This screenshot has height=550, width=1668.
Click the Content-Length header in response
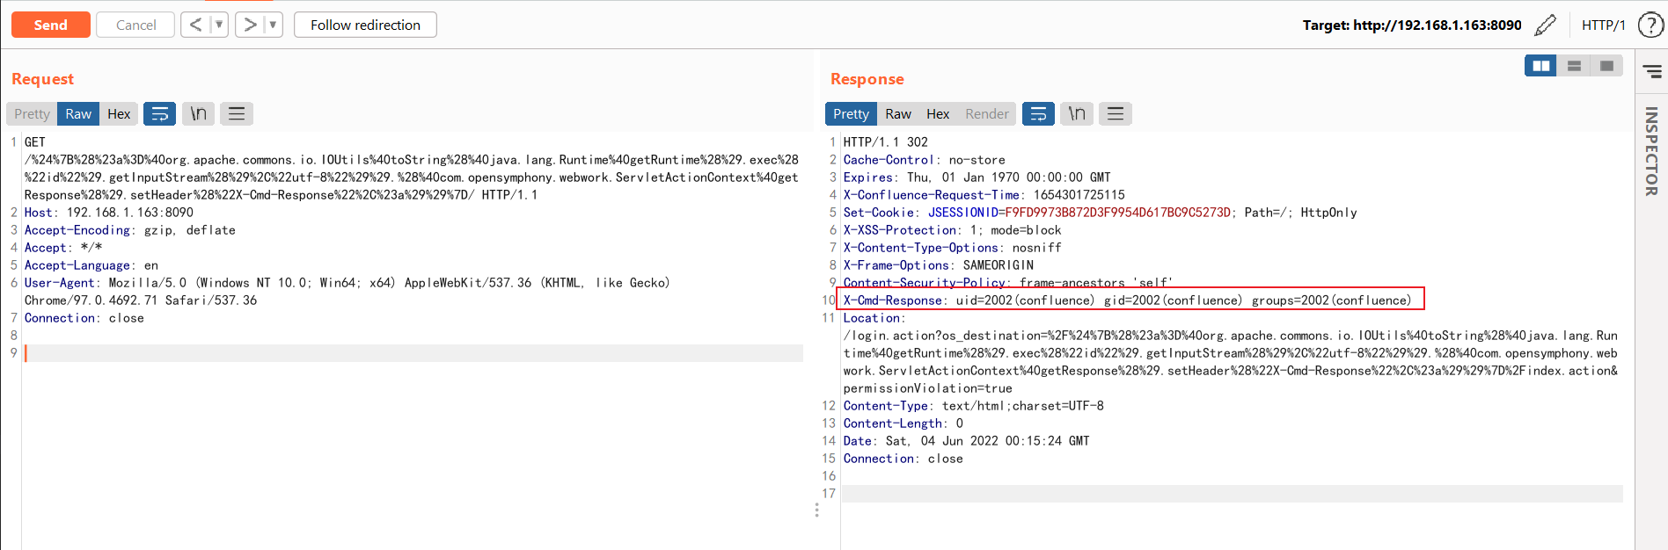click(x=903, y=423)
